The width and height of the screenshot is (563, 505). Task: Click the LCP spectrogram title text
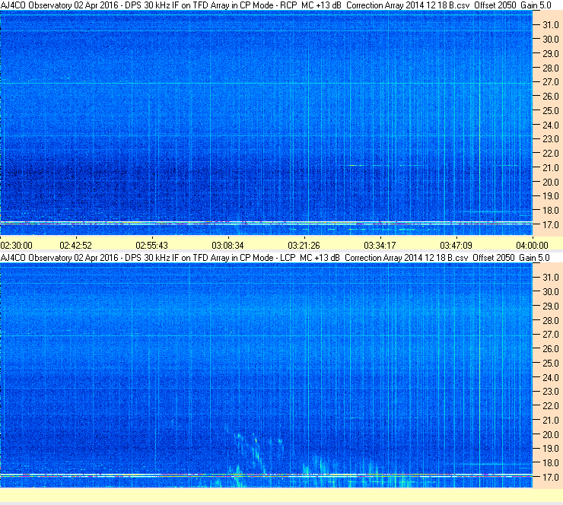point(275,258)
